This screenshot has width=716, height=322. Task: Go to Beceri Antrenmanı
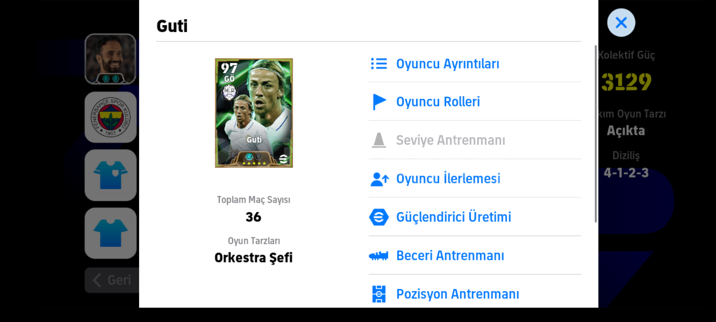pos(475,255)
